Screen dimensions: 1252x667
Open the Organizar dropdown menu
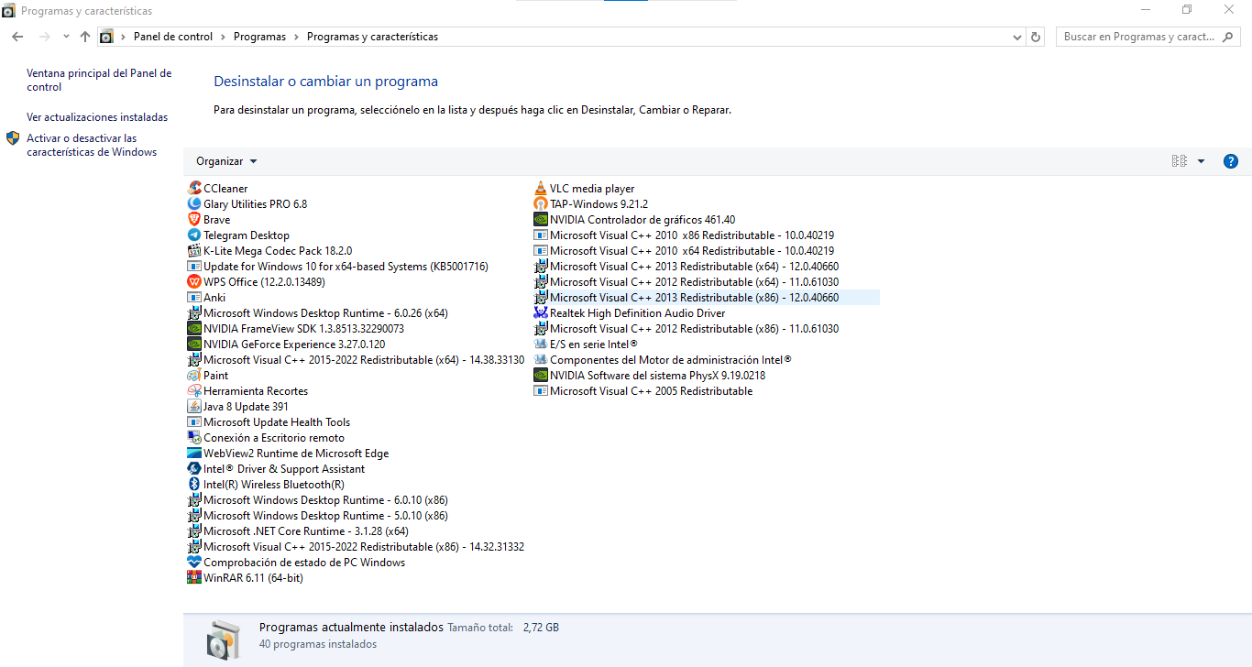click(226, 161)
